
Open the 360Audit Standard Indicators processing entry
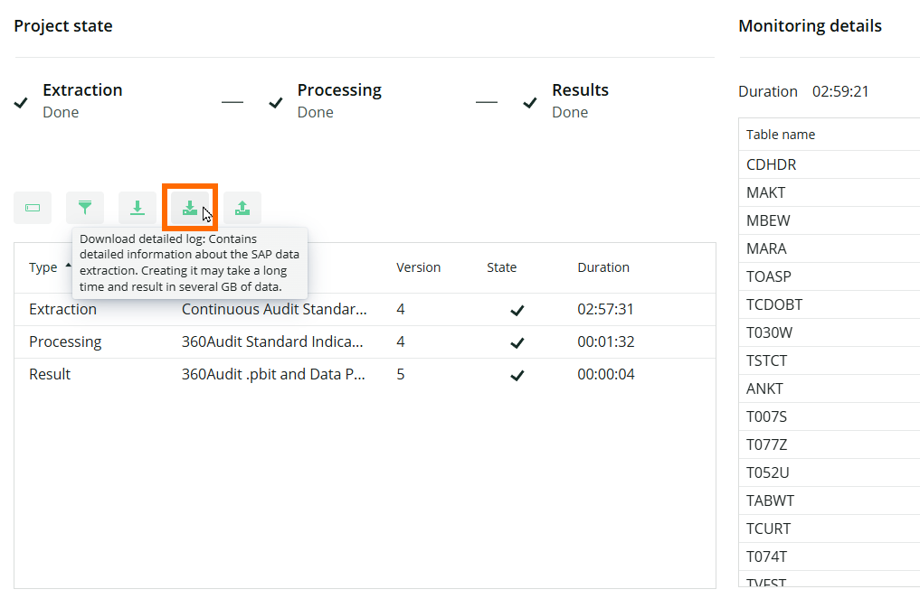click(x=276, y=341)
